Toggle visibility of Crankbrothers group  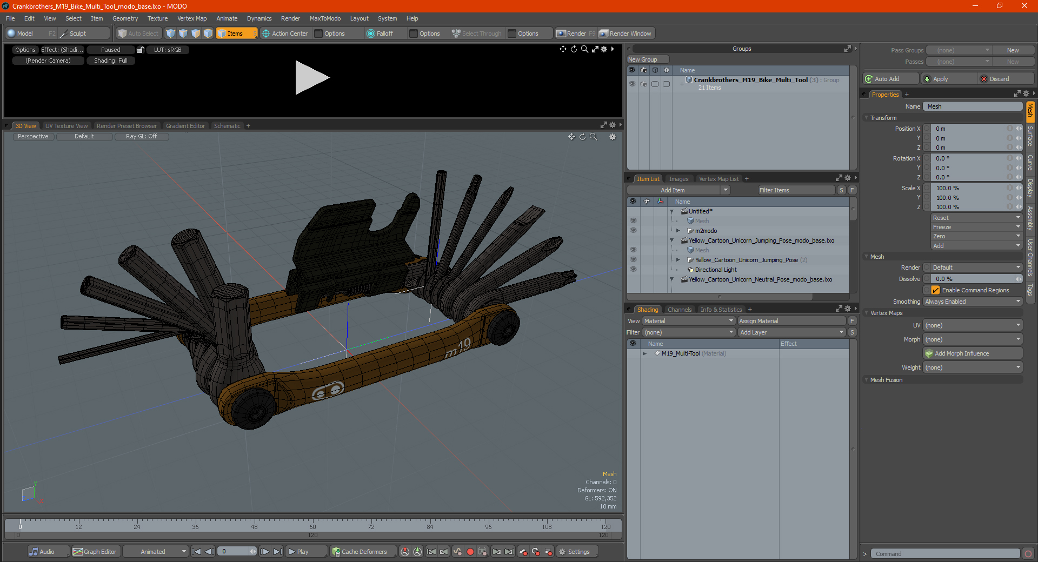631,84
